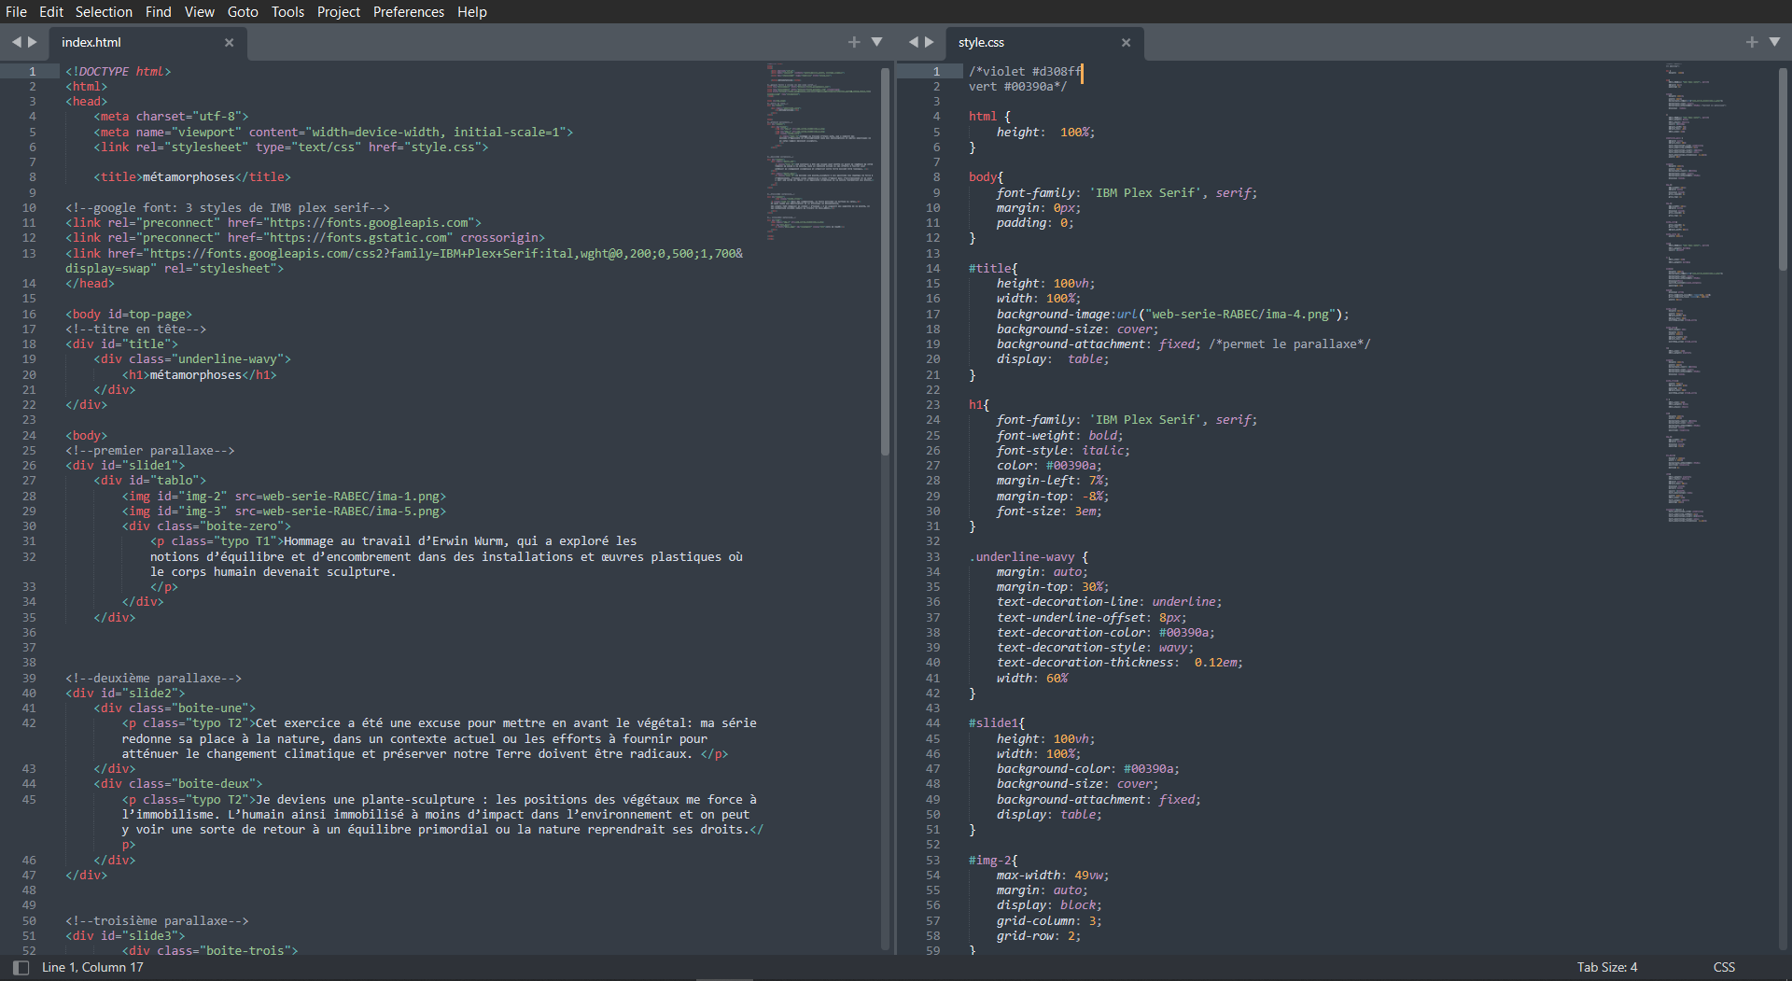Click the vert #00390a*/ comment line

pyautogui.click(x=1017, y=86)
